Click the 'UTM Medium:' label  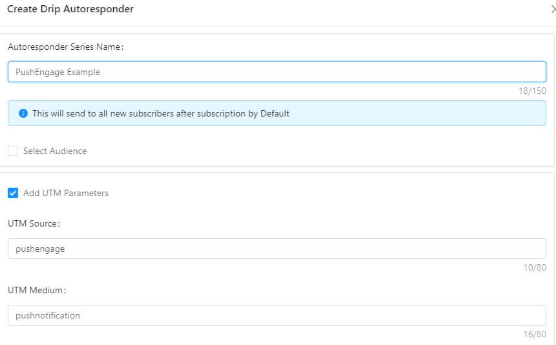point(37,291)
